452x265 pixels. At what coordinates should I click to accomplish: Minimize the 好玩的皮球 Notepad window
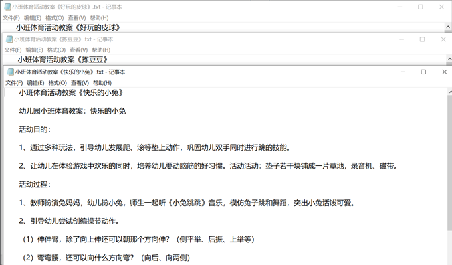(x=400, y=7)
